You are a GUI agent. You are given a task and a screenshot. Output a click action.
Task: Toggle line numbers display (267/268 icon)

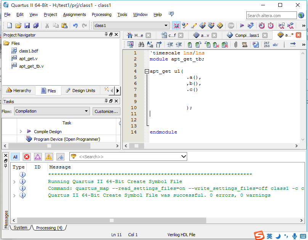tap(266, 45)
